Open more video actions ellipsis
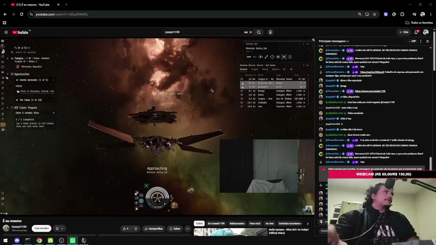This screenshot has width=436, height=245. pyautogui.click(x=188, y=229)
